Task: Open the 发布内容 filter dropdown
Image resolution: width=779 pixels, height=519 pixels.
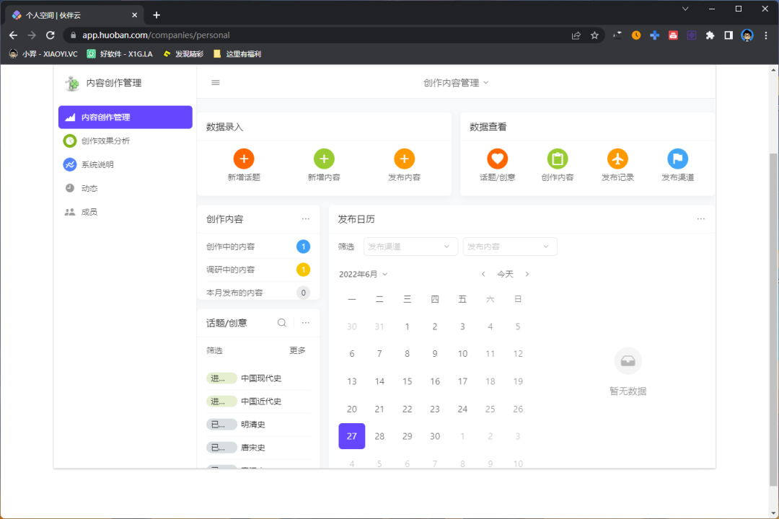Action: click(510, 246)
